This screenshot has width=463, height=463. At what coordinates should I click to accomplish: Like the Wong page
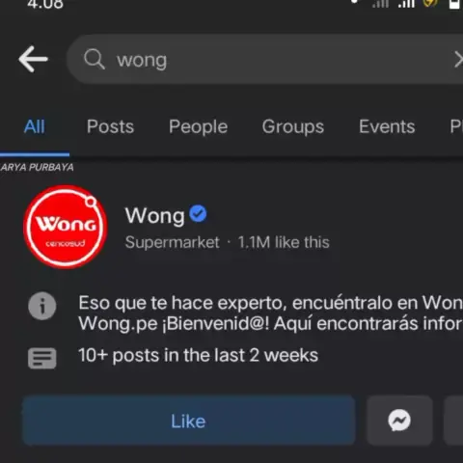tap(189, 421)
